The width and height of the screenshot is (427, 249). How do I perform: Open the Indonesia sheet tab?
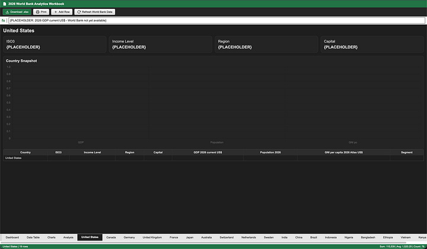[x=331, y=237]
